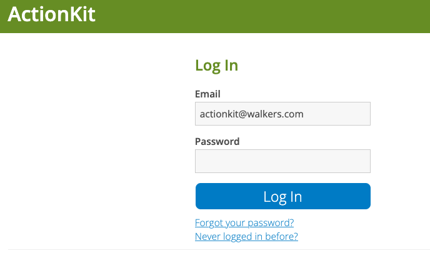430x278 pixels.
Task: Select the password recovery link
Action: pyautogui.click(x=244, y=222)
